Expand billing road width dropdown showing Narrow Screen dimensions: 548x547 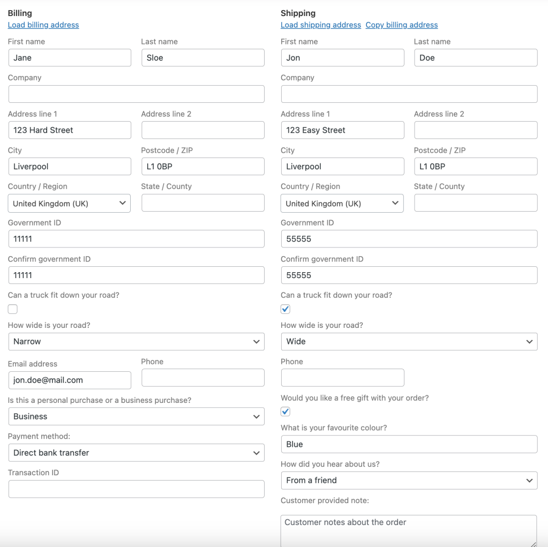tap(136, 342)
